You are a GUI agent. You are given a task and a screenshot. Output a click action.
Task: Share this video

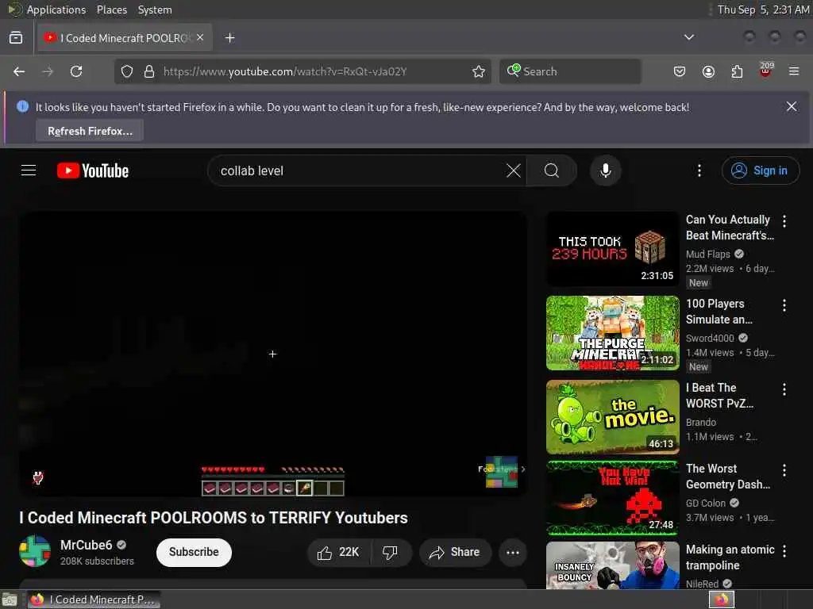click(455, 553)
